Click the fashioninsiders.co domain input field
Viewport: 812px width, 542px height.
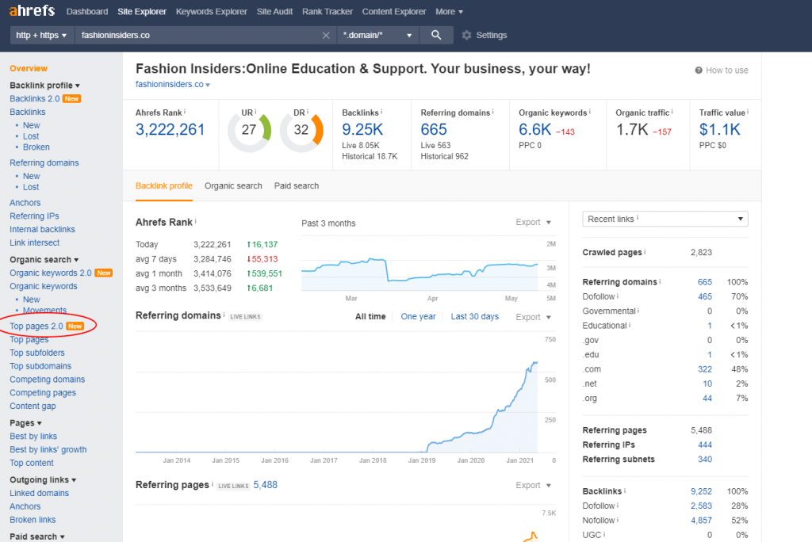198,35
